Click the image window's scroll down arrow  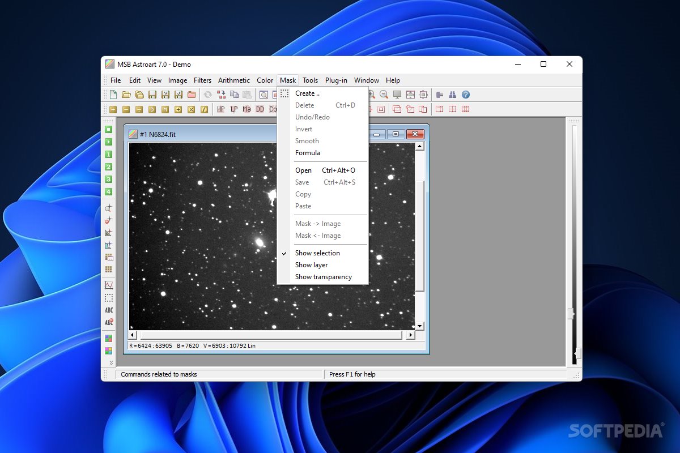(419, 326)
